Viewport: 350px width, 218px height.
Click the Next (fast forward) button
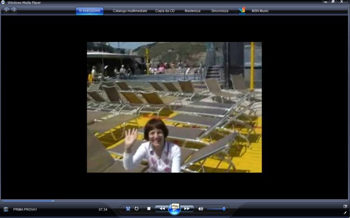(x=187, y=209)
